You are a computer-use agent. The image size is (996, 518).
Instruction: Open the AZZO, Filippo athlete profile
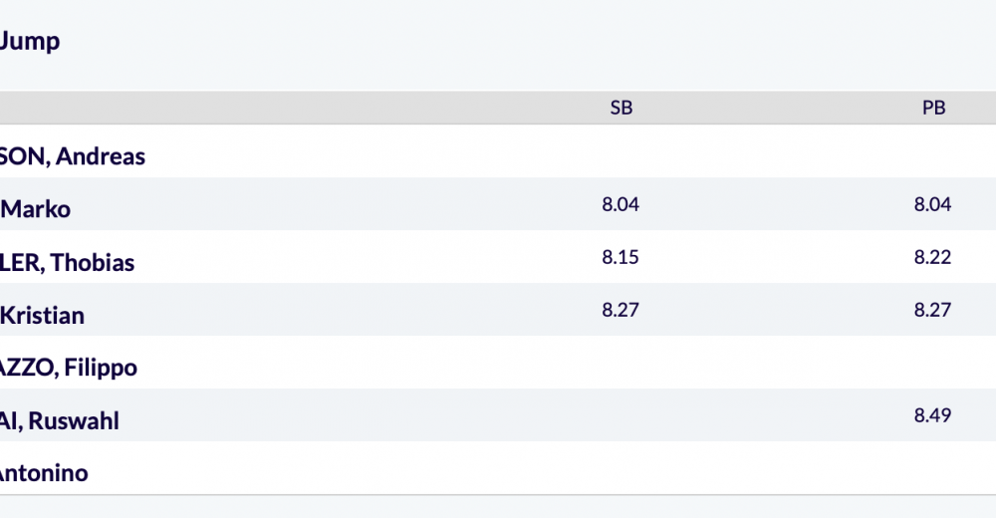coord(69,368)
